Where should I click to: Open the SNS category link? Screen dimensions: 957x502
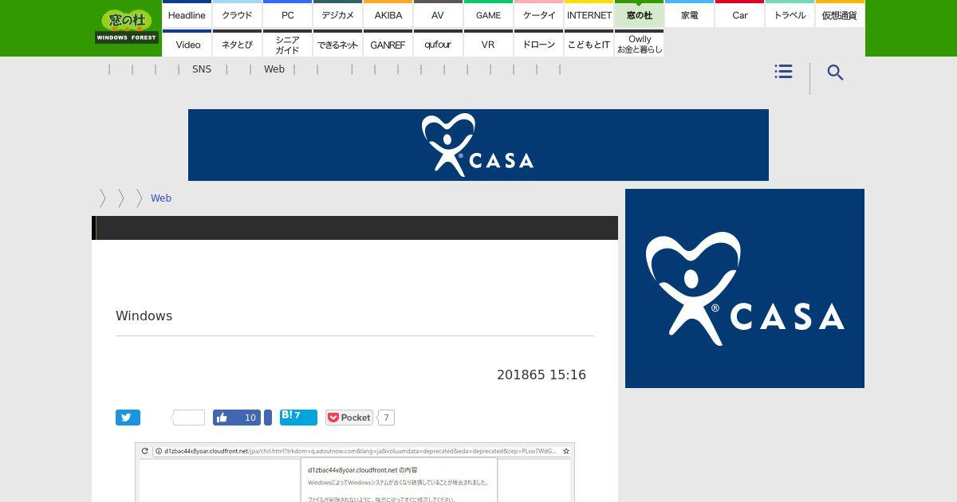click(202, 69)
